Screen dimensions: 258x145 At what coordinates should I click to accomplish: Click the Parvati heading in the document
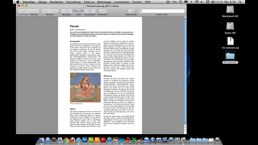(74, 26)
